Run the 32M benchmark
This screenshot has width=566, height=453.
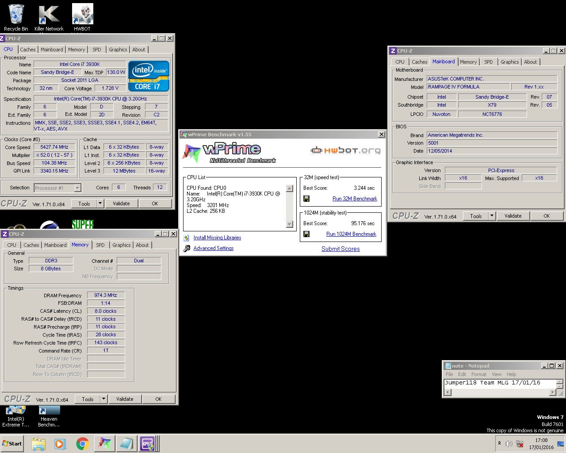click(355, 199)
